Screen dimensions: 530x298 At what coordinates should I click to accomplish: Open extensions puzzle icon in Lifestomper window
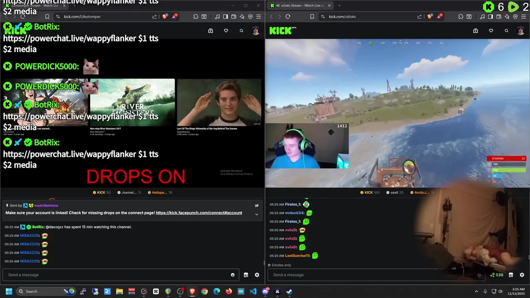196,17
